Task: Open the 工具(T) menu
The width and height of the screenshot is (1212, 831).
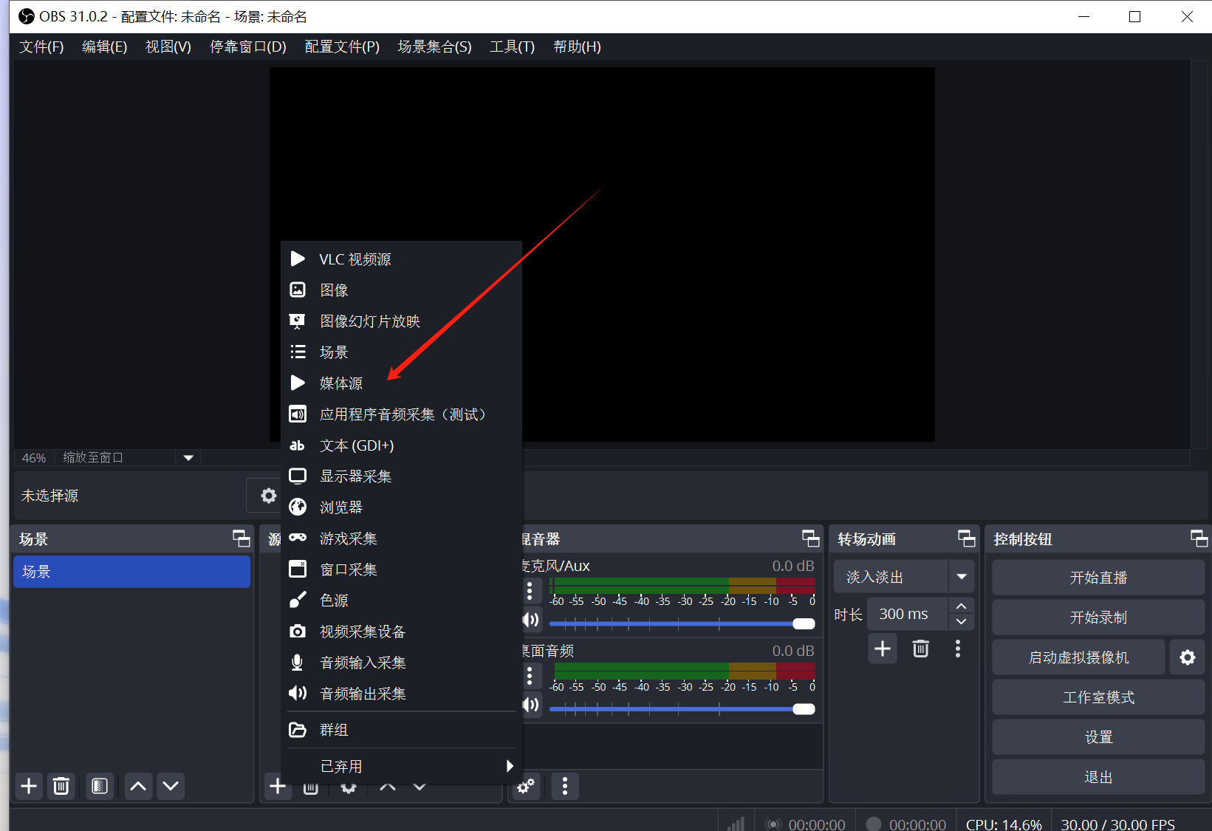Action: click(x=512, y=47)
